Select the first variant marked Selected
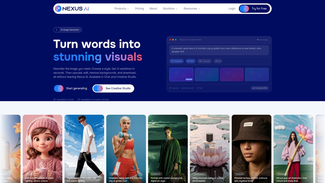 click(x=181, y=74)
